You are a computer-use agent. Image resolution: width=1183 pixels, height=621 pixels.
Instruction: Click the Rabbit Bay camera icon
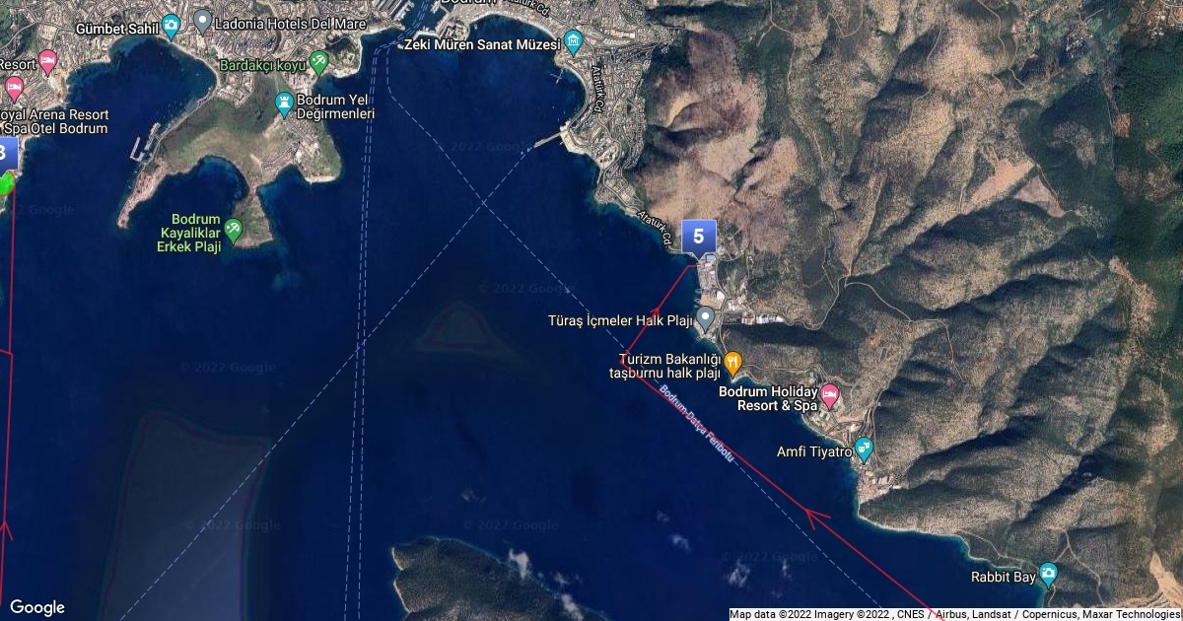point(1048,574)
